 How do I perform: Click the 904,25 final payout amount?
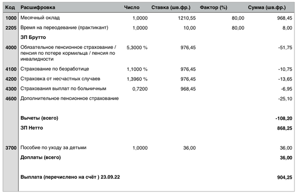point(284,177)
